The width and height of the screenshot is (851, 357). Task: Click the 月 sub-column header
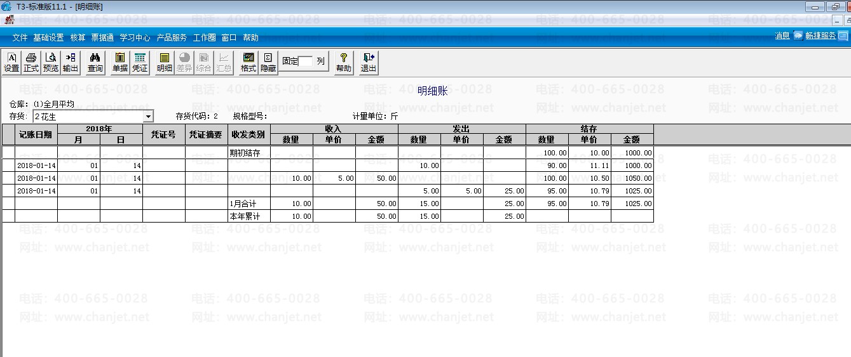79,140
